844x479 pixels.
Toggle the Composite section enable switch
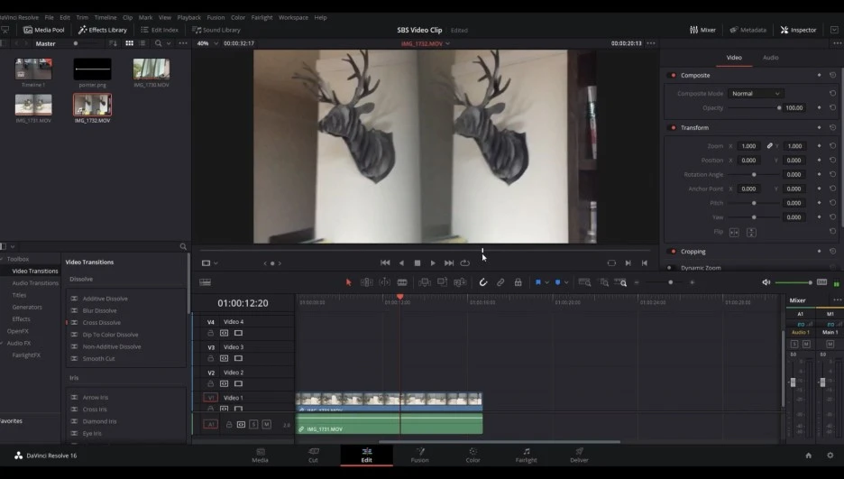click(673, 76)
